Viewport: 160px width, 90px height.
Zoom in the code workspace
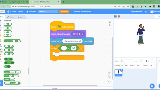coord(109,72)
